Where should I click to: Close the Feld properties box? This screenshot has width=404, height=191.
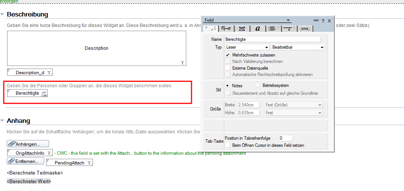[329, 21]
